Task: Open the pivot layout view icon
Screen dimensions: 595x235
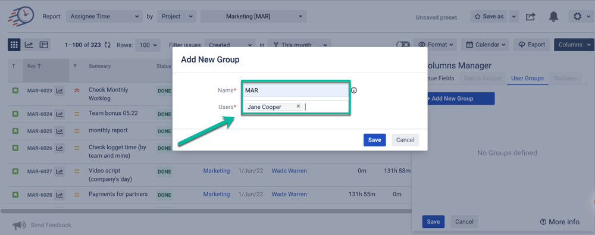Action: click(x=44, y=45)
